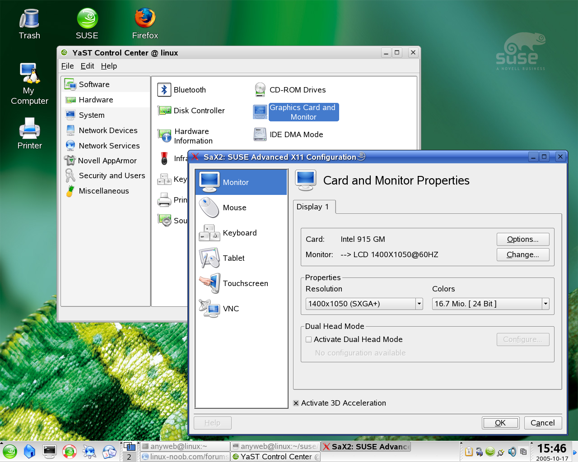The image size is (578, 462).
Task: Click the window pager tray icon
Action: (523, 452)
